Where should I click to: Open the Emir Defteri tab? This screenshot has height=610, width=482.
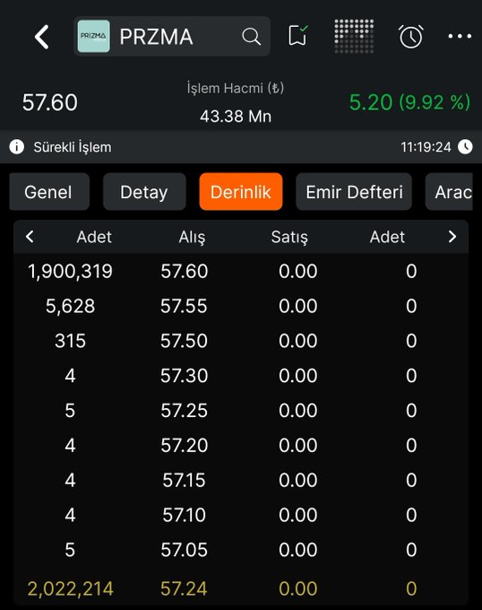coord(354,192)
